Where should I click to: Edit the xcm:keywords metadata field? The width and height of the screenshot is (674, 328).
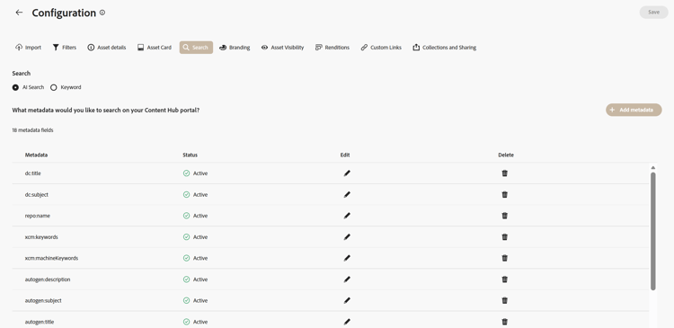pos(347,237)
